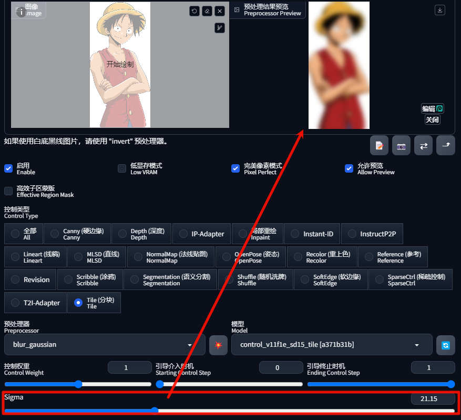This screenshot has width=461, height=420.
Task: Select the Lineart control type
Action: click(x=35, y=257)
